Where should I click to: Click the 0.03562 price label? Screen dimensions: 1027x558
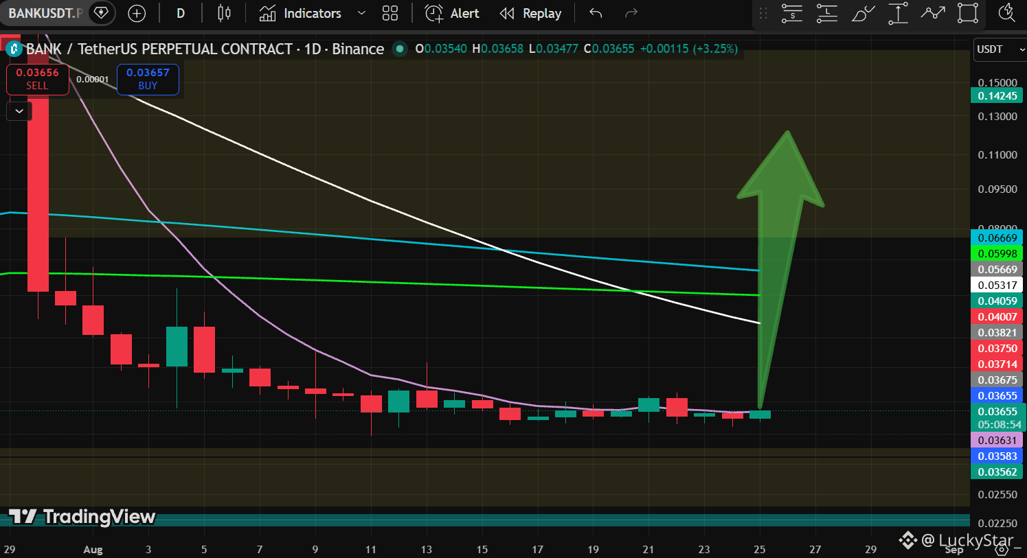[x=997, y=472]
